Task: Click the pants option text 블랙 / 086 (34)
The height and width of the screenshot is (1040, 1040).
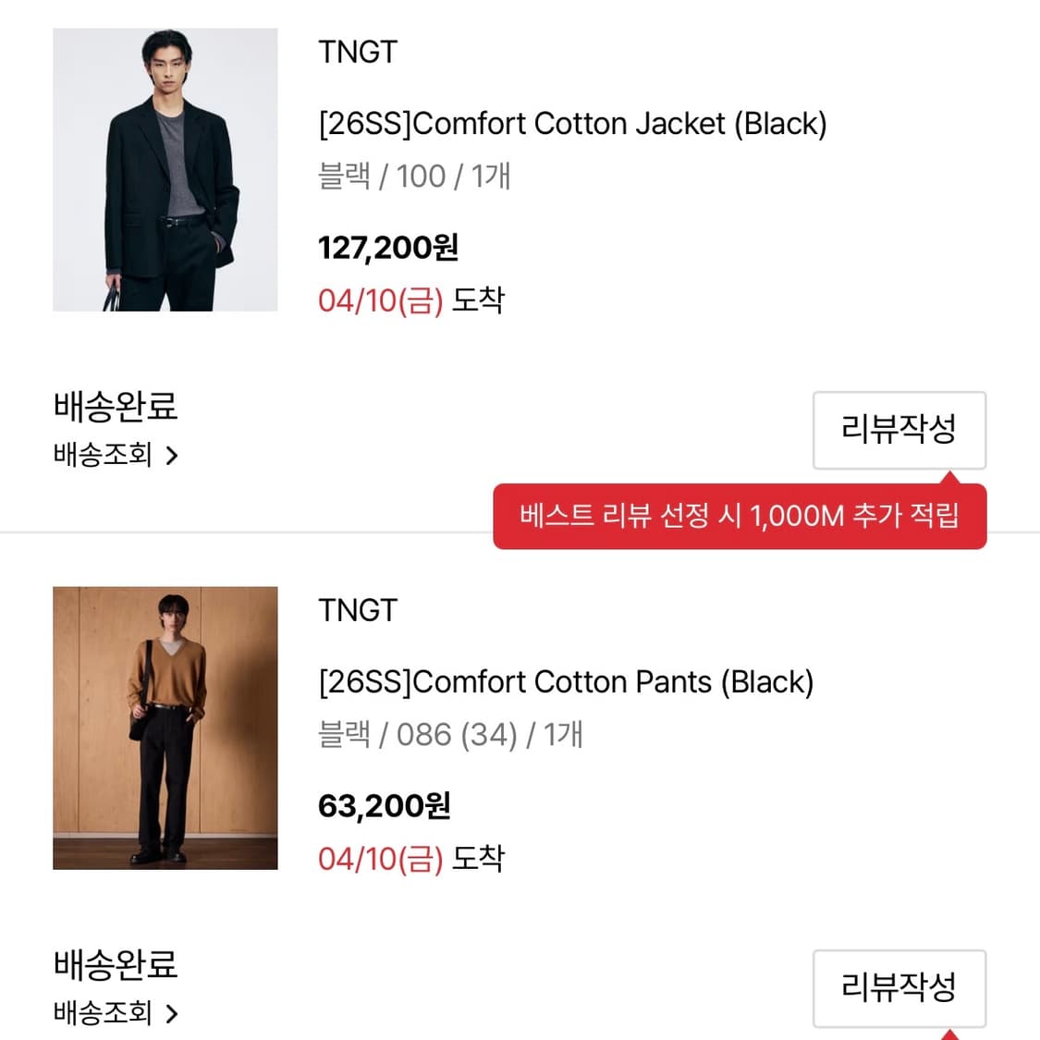Action: 450,734
